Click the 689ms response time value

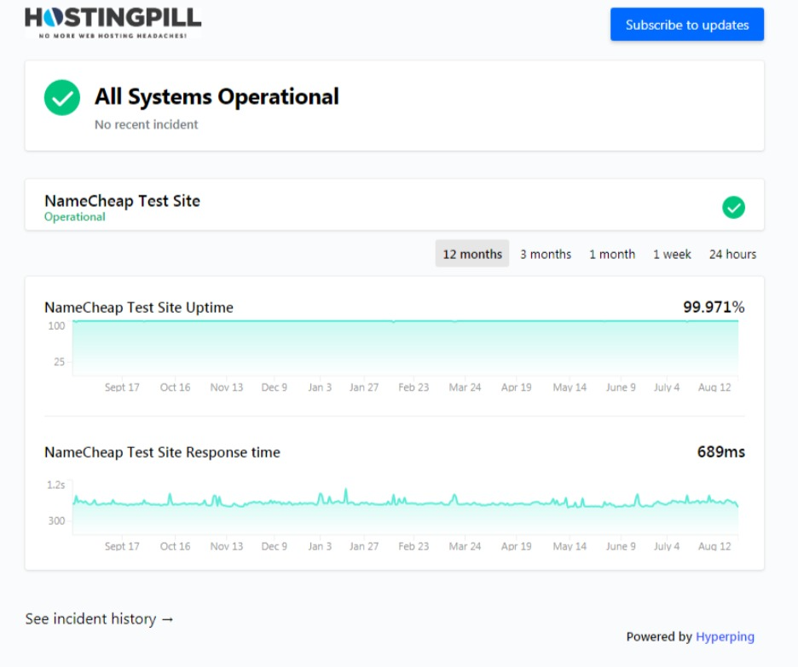click(x=720, y=452)
